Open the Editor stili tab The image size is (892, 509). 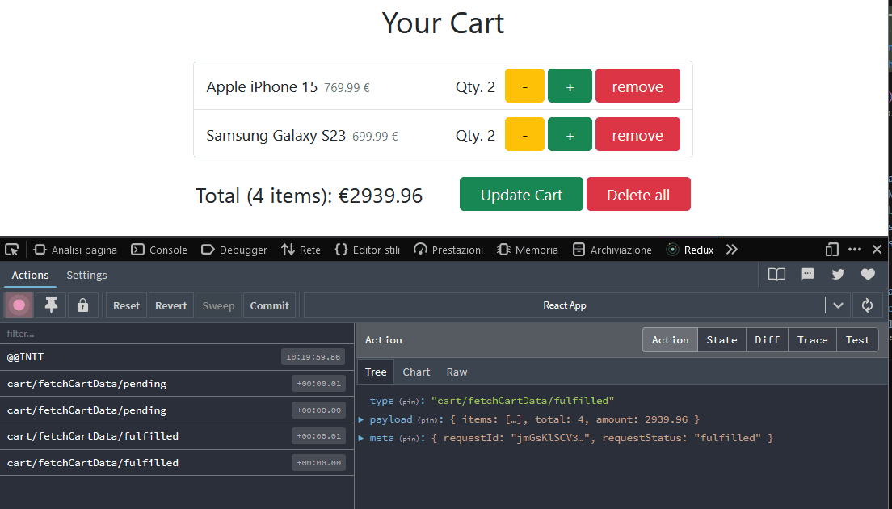[368, 250]
